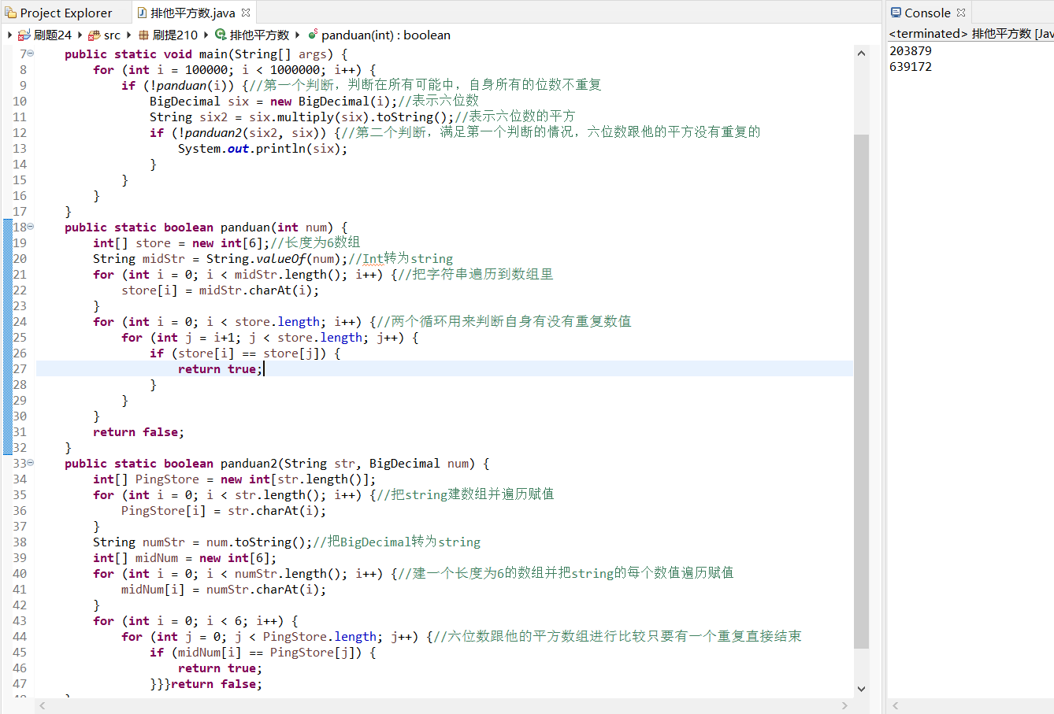Screen dimensions: 1054x714
Task: Expand the breadcrumb arrow before 刷题24
Action: coord(9,35)
